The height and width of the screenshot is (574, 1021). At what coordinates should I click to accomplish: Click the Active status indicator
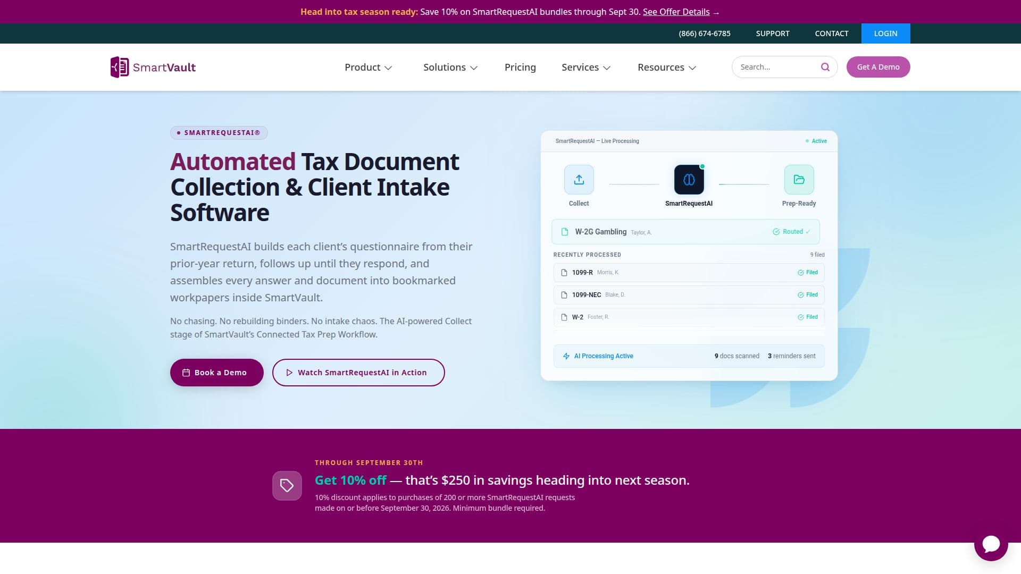[816, 141]
